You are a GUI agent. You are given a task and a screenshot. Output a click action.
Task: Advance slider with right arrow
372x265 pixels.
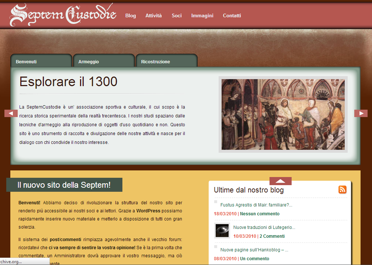(361, 113)
